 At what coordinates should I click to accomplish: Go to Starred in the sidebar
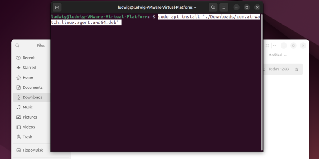(29, 68)
